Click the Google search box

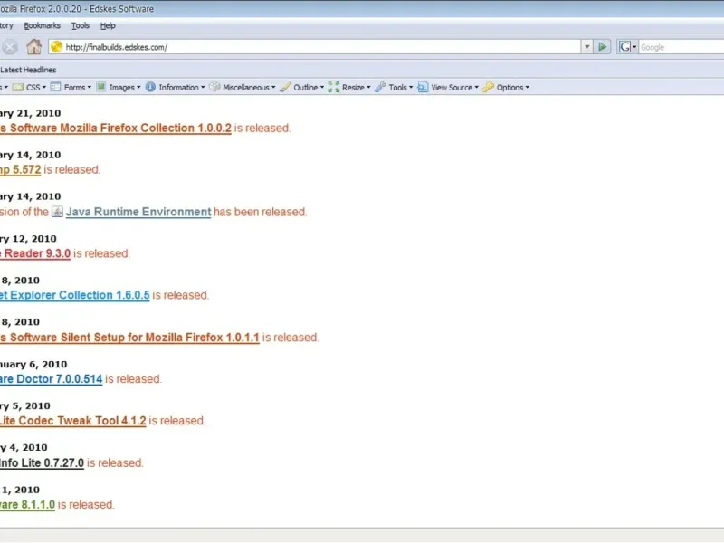tap(681, 47)
